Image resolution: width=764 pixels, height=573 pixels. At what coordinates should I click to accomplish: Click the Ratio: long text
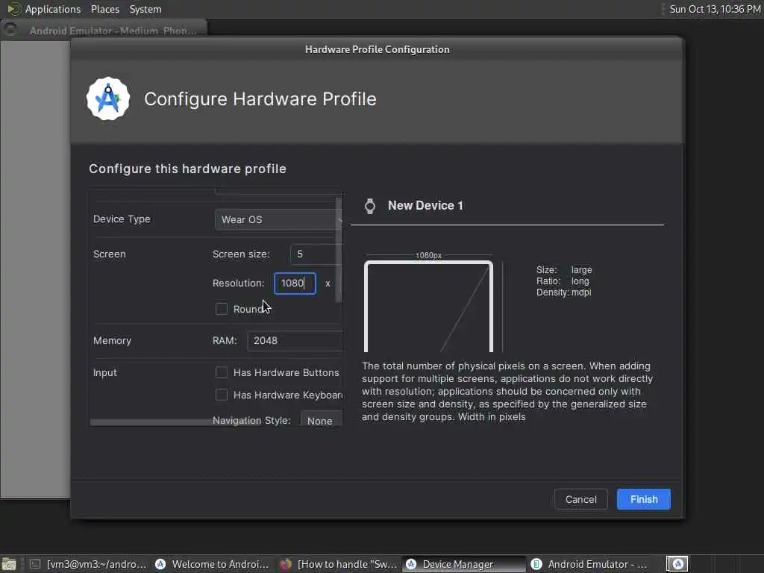[x=563, y=281]
